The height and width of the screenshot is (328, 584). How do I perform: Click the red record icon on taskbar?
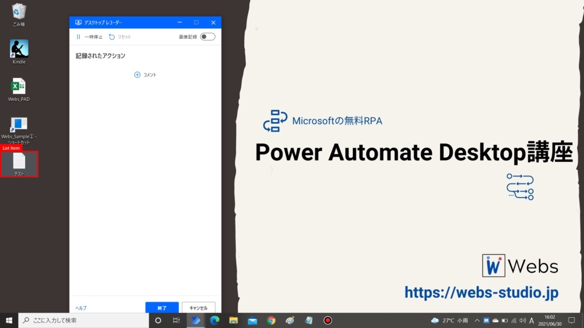pyautogui.click(x=327, y=320)
